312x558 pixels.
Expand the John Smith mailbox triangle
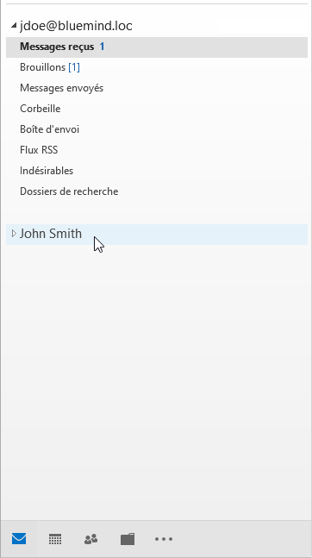click(14, 234)
